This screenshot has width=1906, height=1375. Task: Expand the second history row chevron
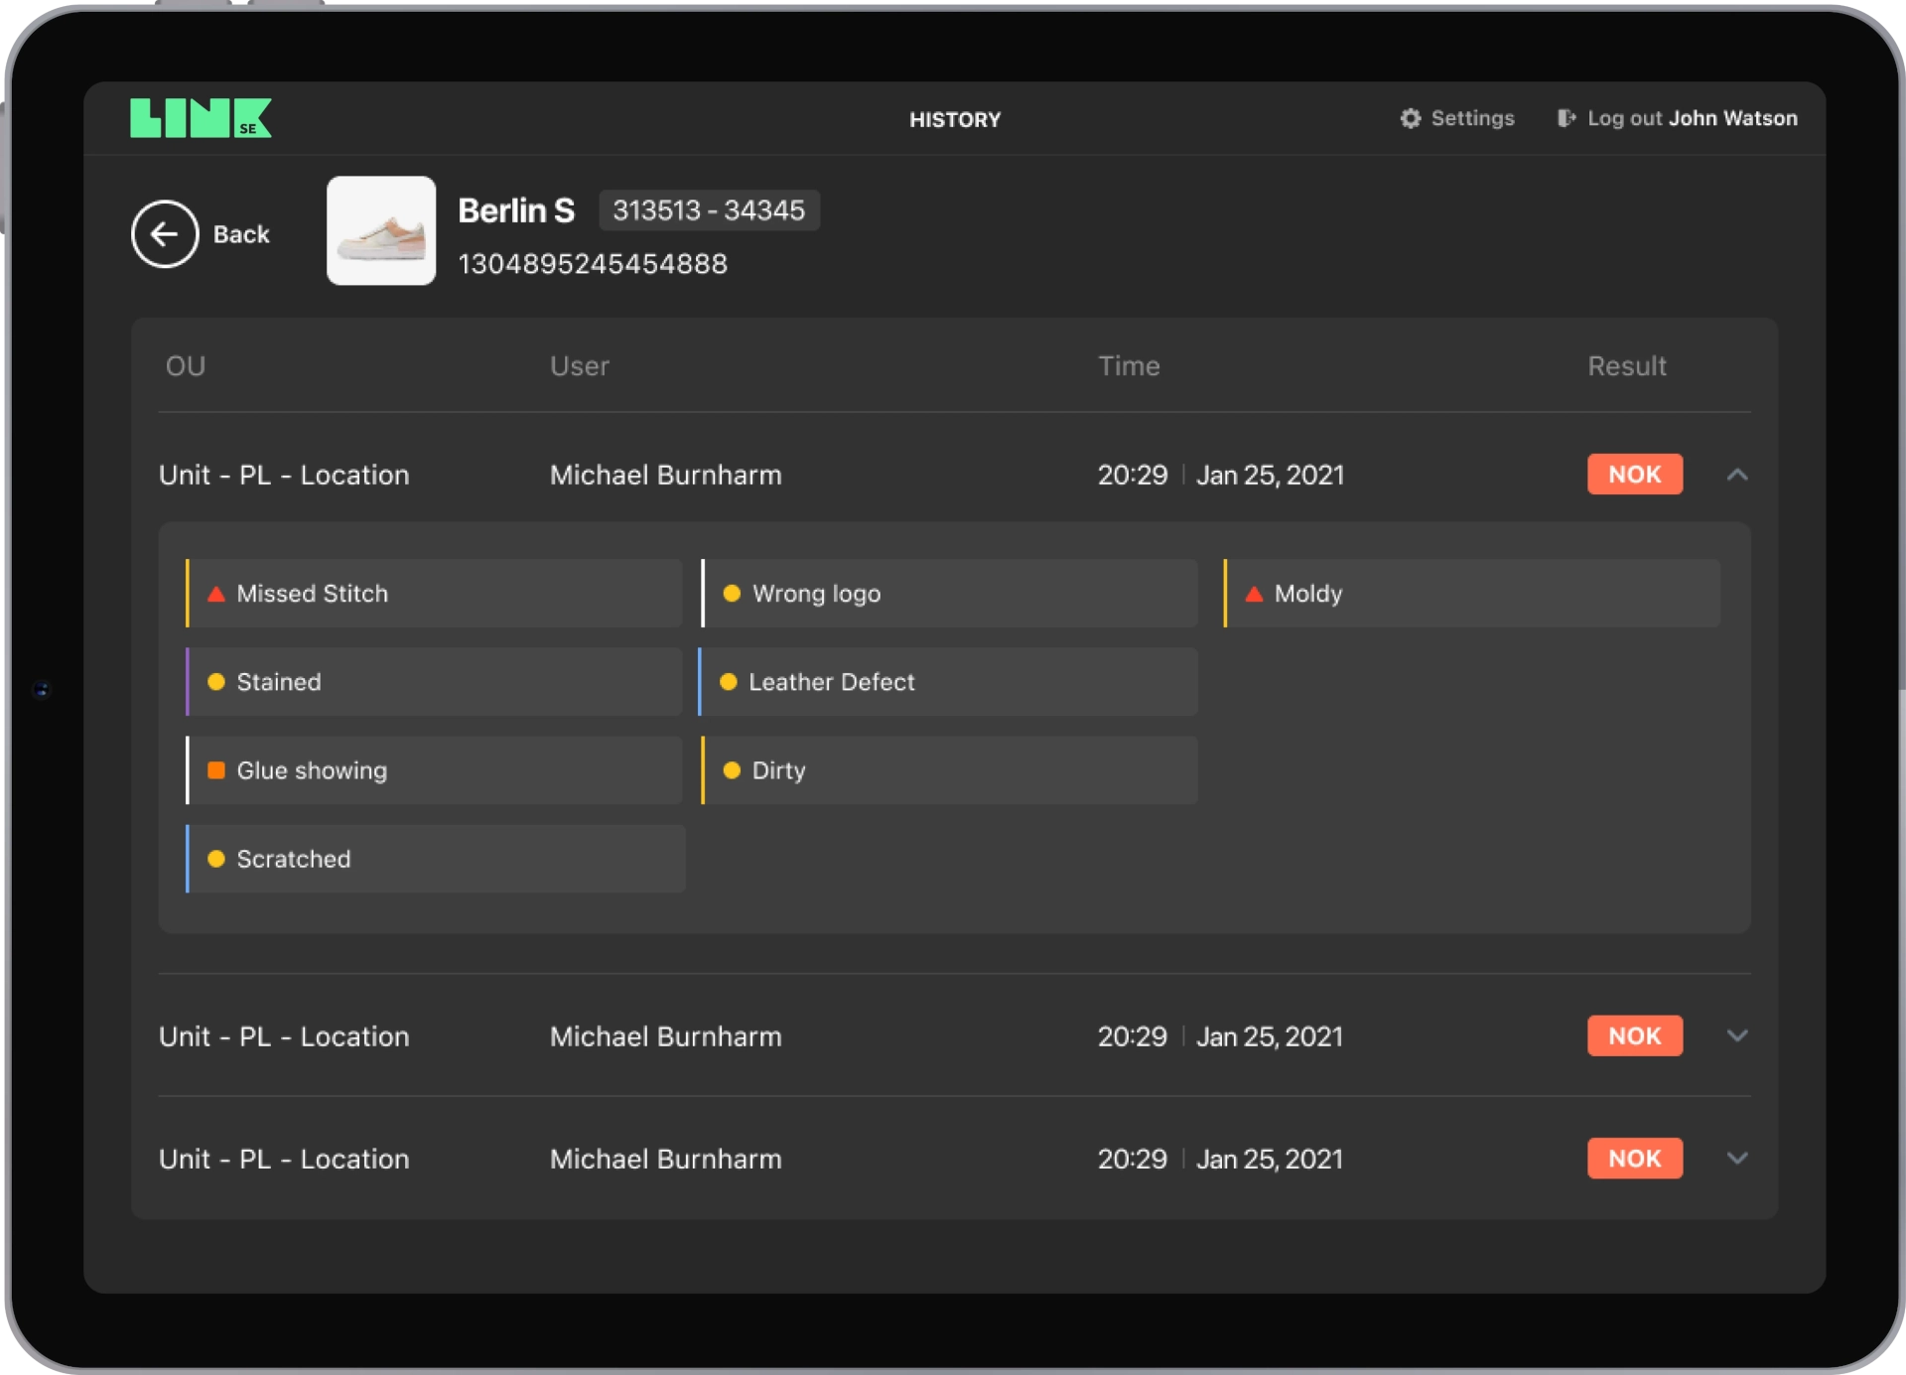tap(1736, 1035)
